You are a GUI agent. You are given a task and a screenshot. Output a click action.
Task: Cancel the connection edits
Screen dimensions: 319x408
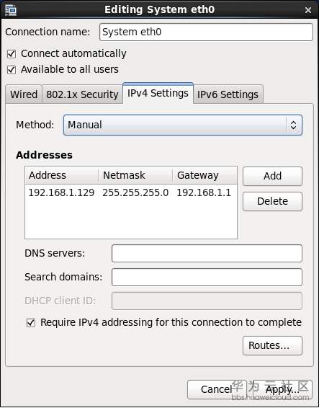[217, 389]
